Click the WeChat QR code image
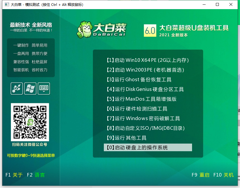 coord(30,122)
